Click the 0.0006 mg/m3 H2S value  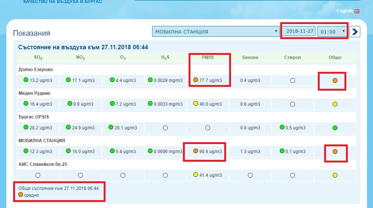tap(168, 152)
